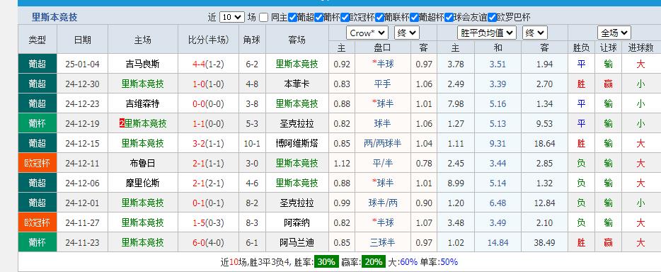Click the 阿马兰迪 away team name
The image size is (661, 272).
click(297, 242)
